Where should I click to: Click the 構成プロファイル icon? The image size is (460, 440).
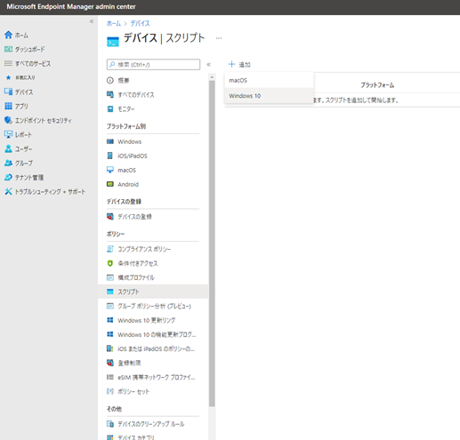click(x=110, y=277)
